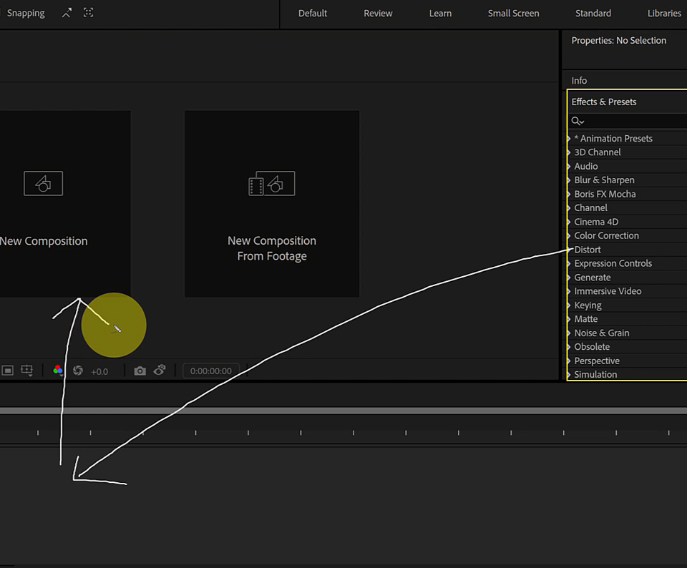This screenshot has width=687, height=568.
Task: Select the Perspective effects row
Action: 627,361
